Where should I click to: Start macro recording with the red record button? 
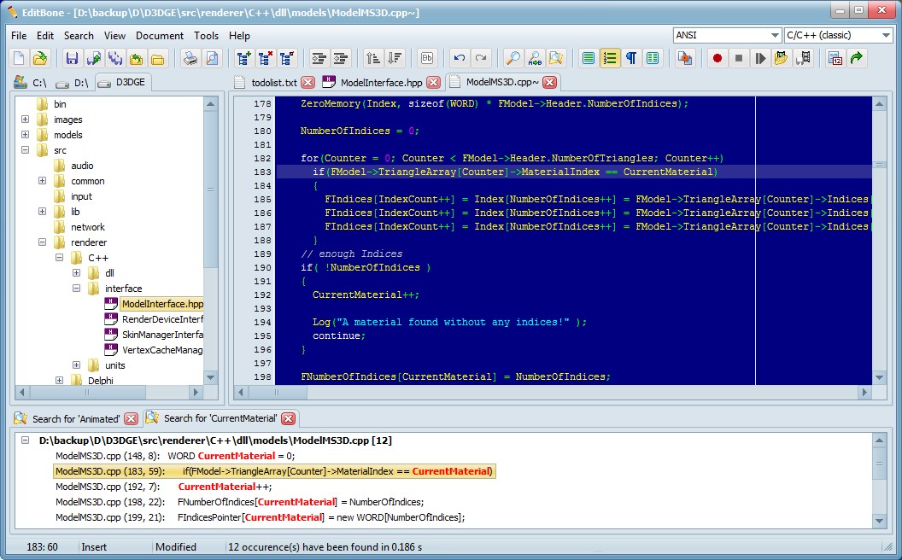tap(717, 58)
